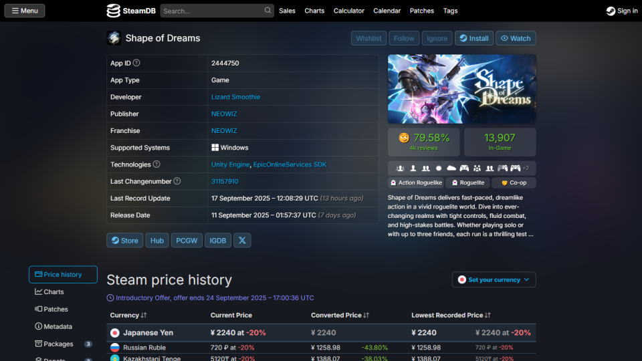Open the Calendar menu item
642x361 pixels.
(x=387, y=11)
